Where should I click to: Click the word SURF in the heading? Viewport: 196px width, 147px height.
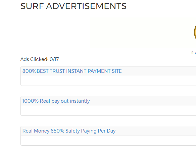click(x=32, y=6)
